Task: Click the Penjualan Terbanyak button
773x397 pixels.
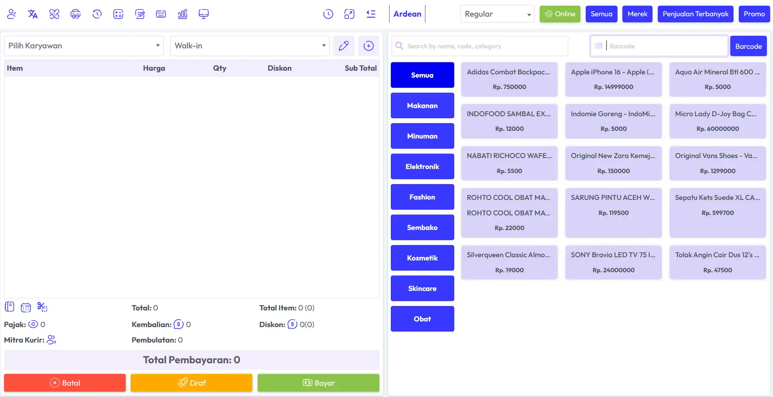Action: coord(696,14)
